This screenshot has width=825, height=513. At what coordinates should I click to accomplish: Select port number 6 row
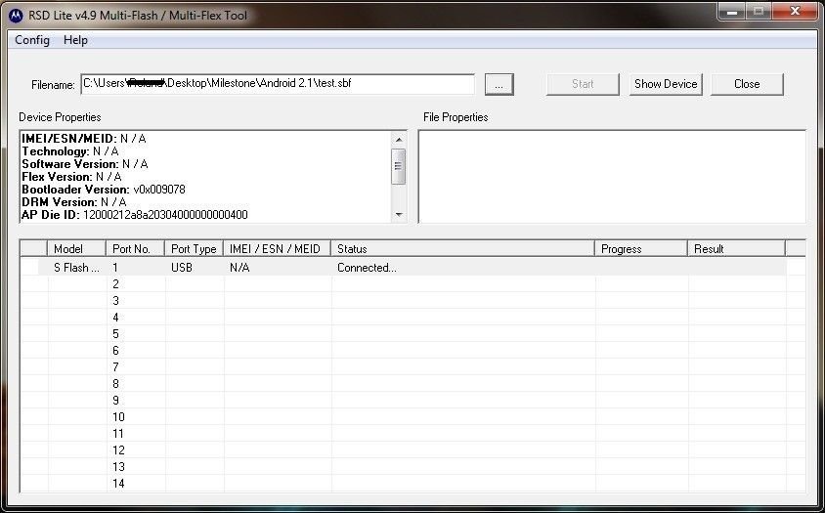412,351
